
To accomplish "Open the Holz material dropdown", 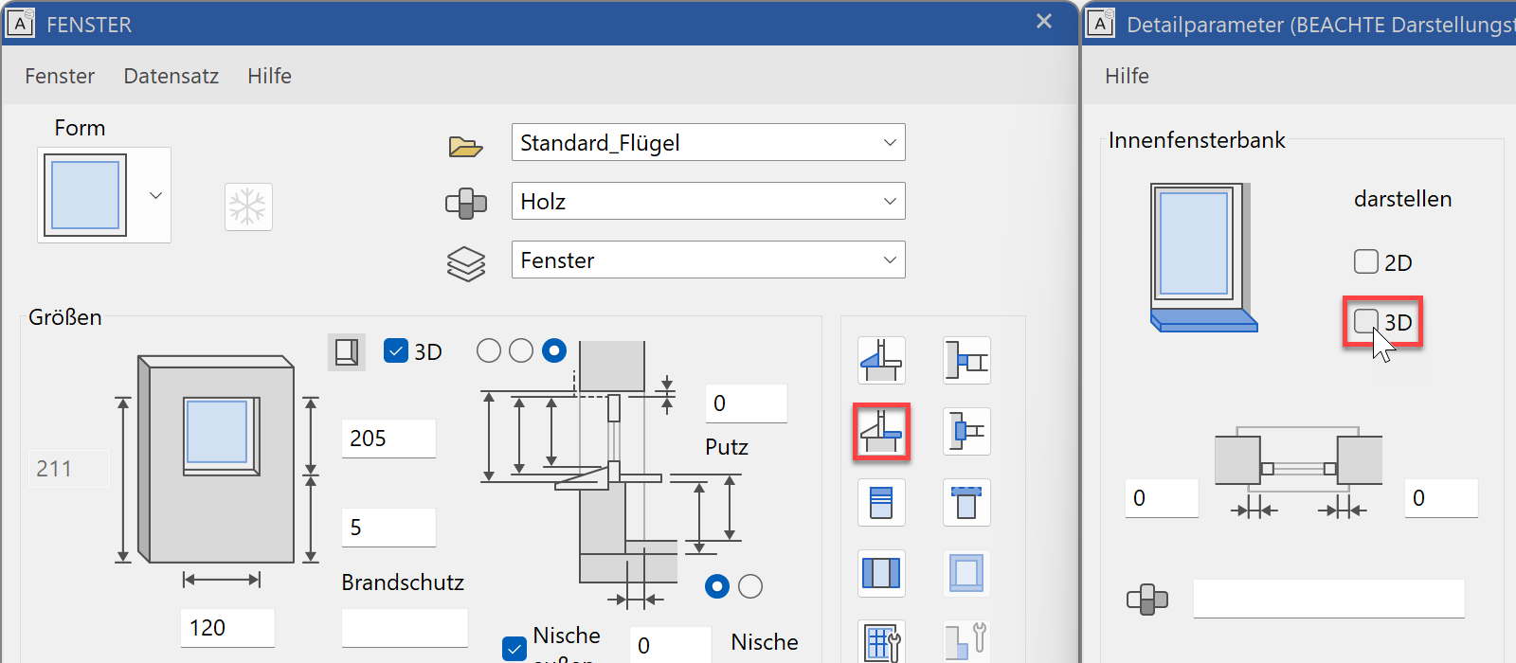I will tap(889, 202).
